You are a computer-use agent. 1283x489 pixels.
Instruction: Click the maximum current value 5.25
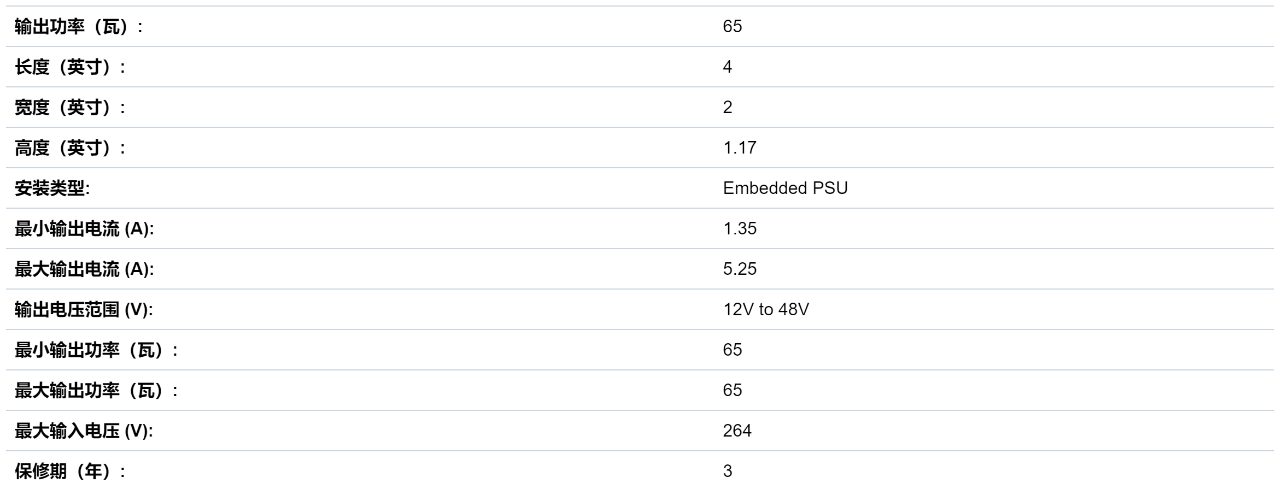pos(740,269)
